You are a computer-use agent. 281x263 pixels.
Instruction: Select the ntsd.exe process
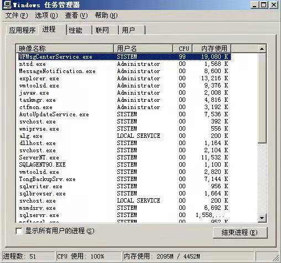pos(123,64)
